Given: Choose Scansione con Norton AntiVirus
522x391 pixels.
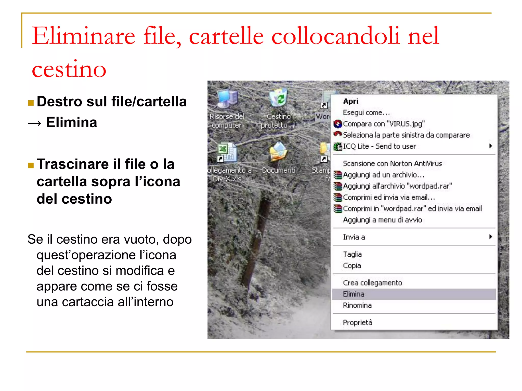Looking at the screenshot, I should [x=414, y=163].
